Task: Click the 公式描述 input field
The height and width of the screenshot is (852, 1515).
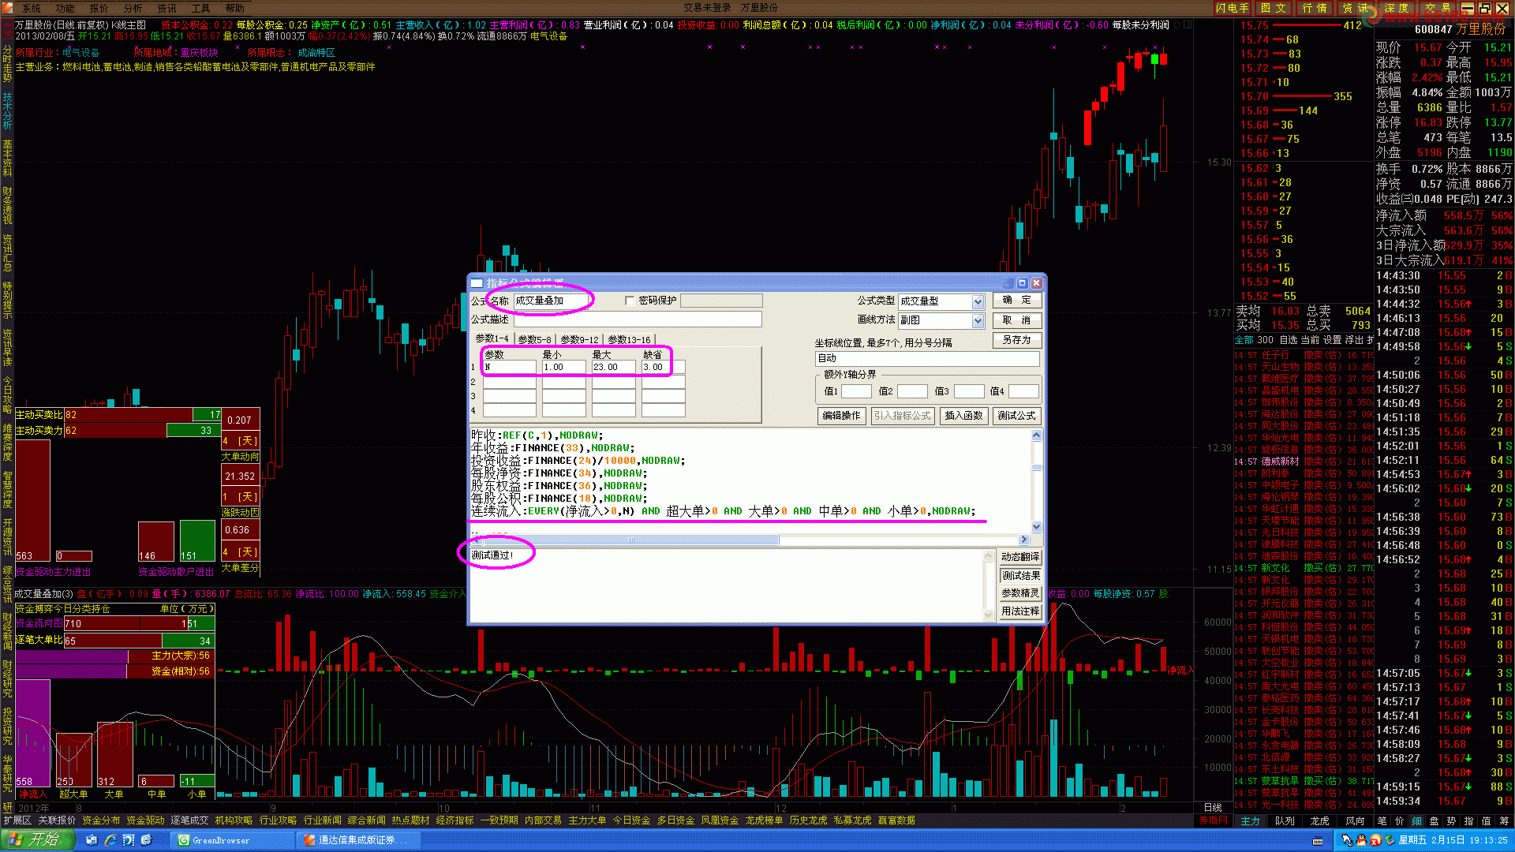Action: point(638,319)
